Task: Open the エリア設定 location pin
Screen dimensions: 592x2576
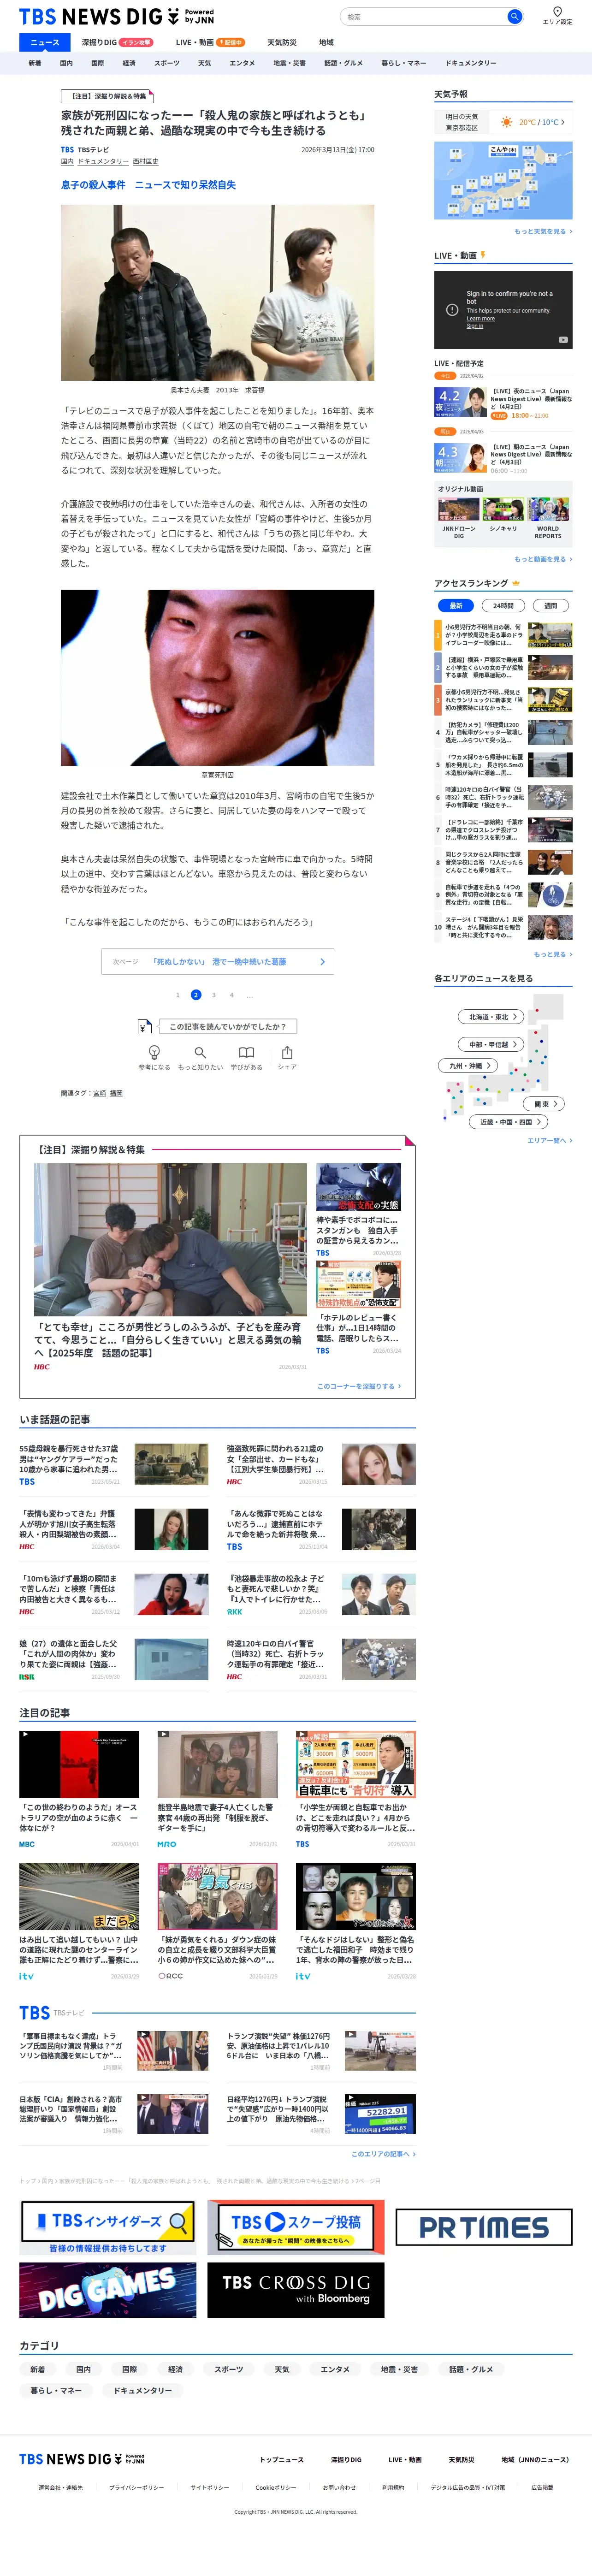Action: click(x=557, y=11)
